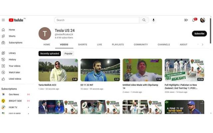Click the Library sidebar icon

pyautogui.click(x=3, y=53)
